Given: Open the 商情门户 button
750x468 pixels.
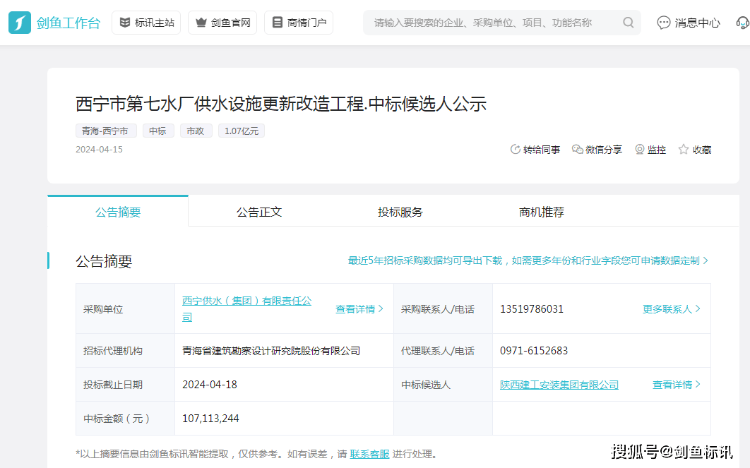Looking at the screenshot, I should [299, 23].
